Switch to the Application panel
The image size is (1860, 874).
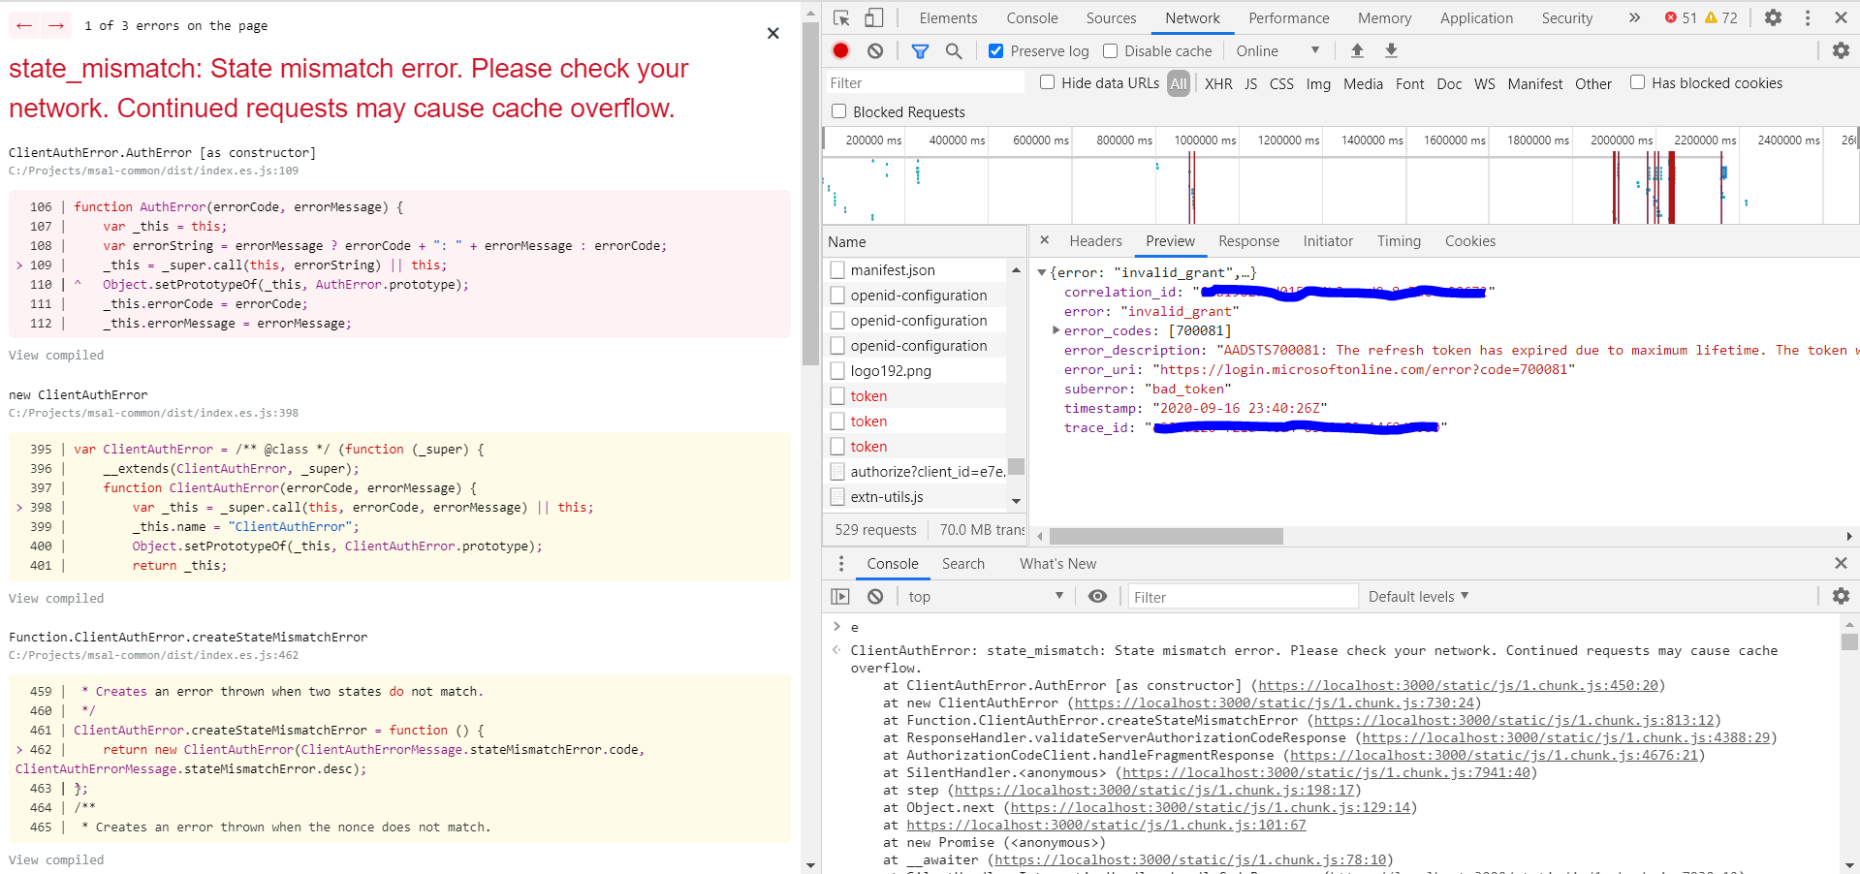click(1475, 17)
